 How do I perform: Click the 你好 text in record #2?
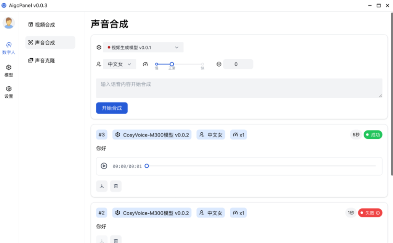pos(101,227)
